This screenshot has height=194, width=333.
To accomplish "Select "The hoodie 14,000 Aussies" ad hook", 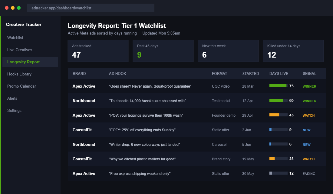I will click(147, 101).
